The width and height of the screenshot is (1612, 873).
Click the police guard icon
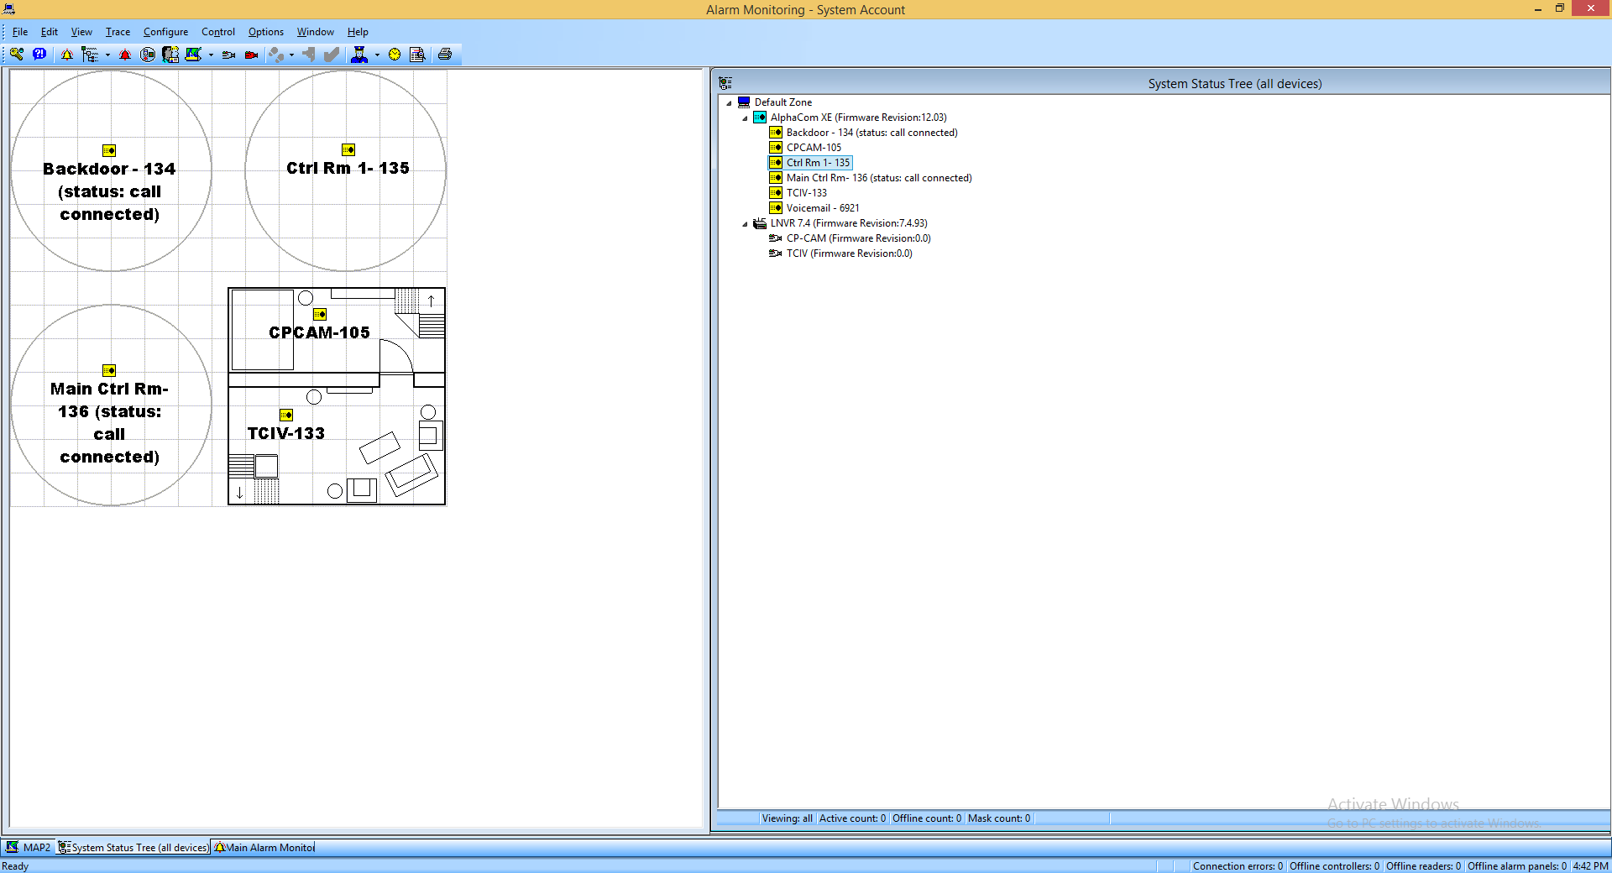(359, 55)
